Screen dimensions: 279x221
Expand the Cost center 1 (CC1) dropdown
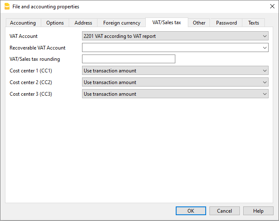265,71
